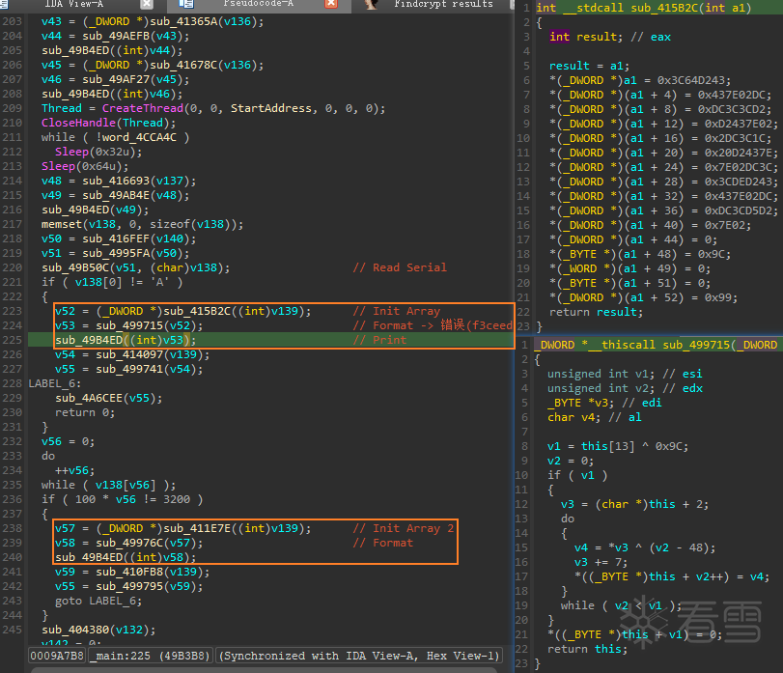The height and width of the screenshot is (673, 783).
Task: Select sub_415B2C call on line 223
Action: tap(197, 311)
